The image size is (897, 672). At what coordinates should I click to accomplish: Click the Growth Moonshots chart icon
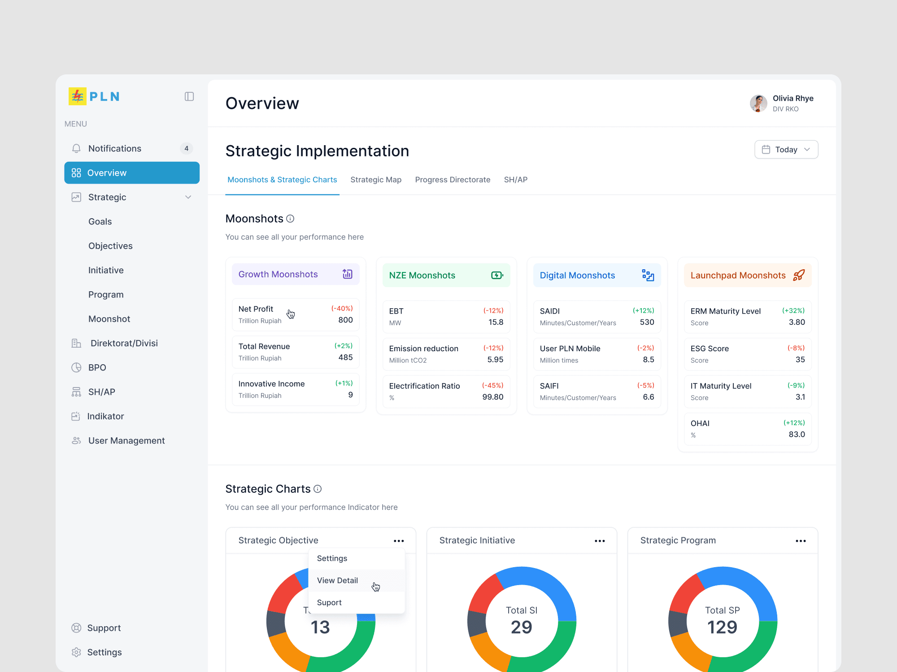tap(348, 274)
